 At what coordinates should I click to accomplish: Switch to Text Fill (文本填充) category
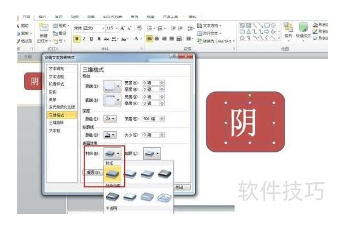coord(56,68)
